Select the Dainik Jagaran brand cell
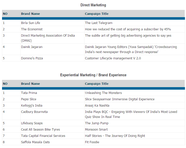The width and height of the screenshot is (186, 148). [x=32, y=47]
